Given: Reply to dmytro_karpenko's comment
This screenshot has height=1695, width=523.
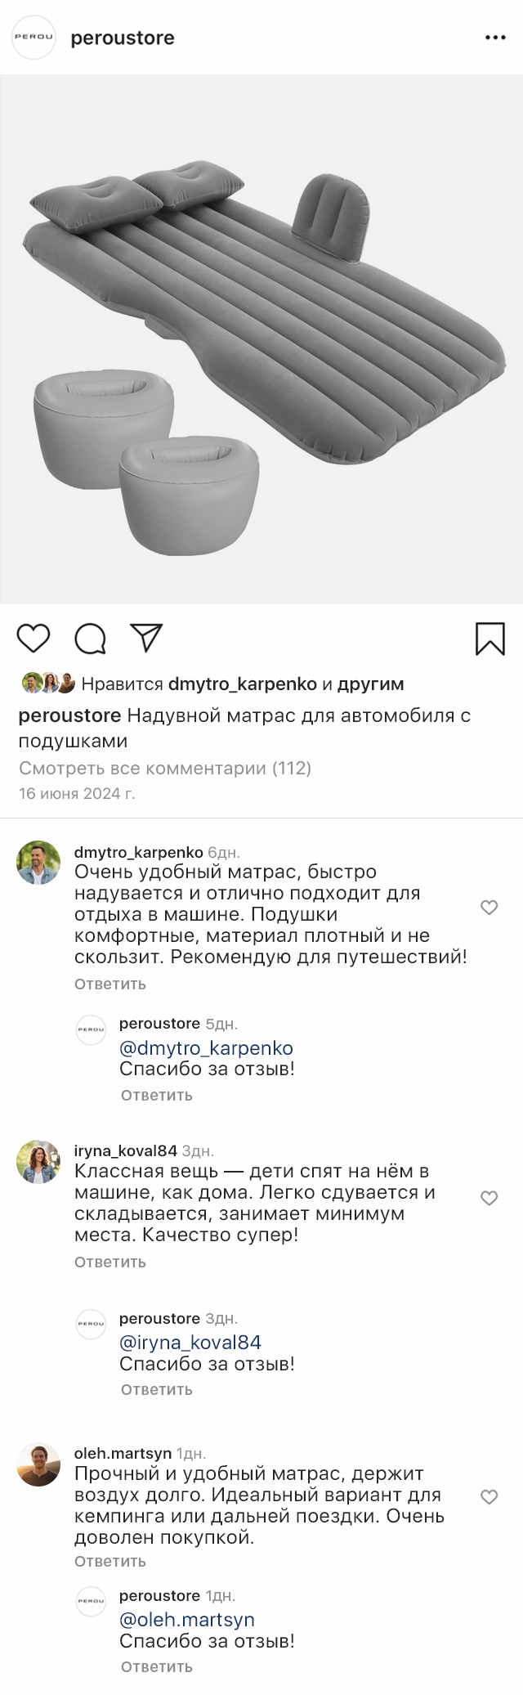Looking at the screenshot, I should (x=110, y=984).
